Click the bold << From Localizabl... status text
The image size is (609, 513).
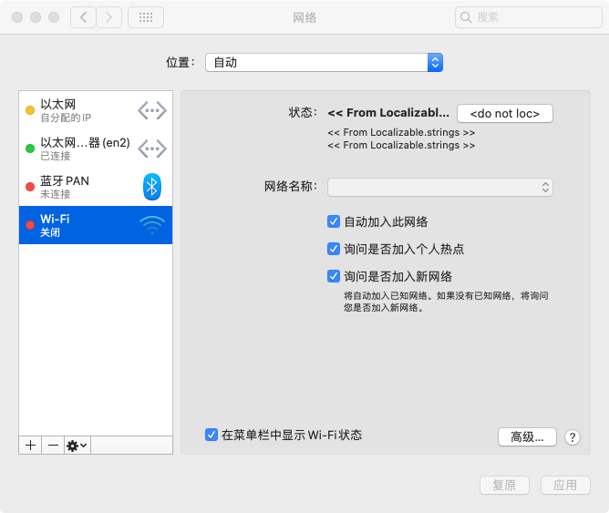tap(388, 113)
